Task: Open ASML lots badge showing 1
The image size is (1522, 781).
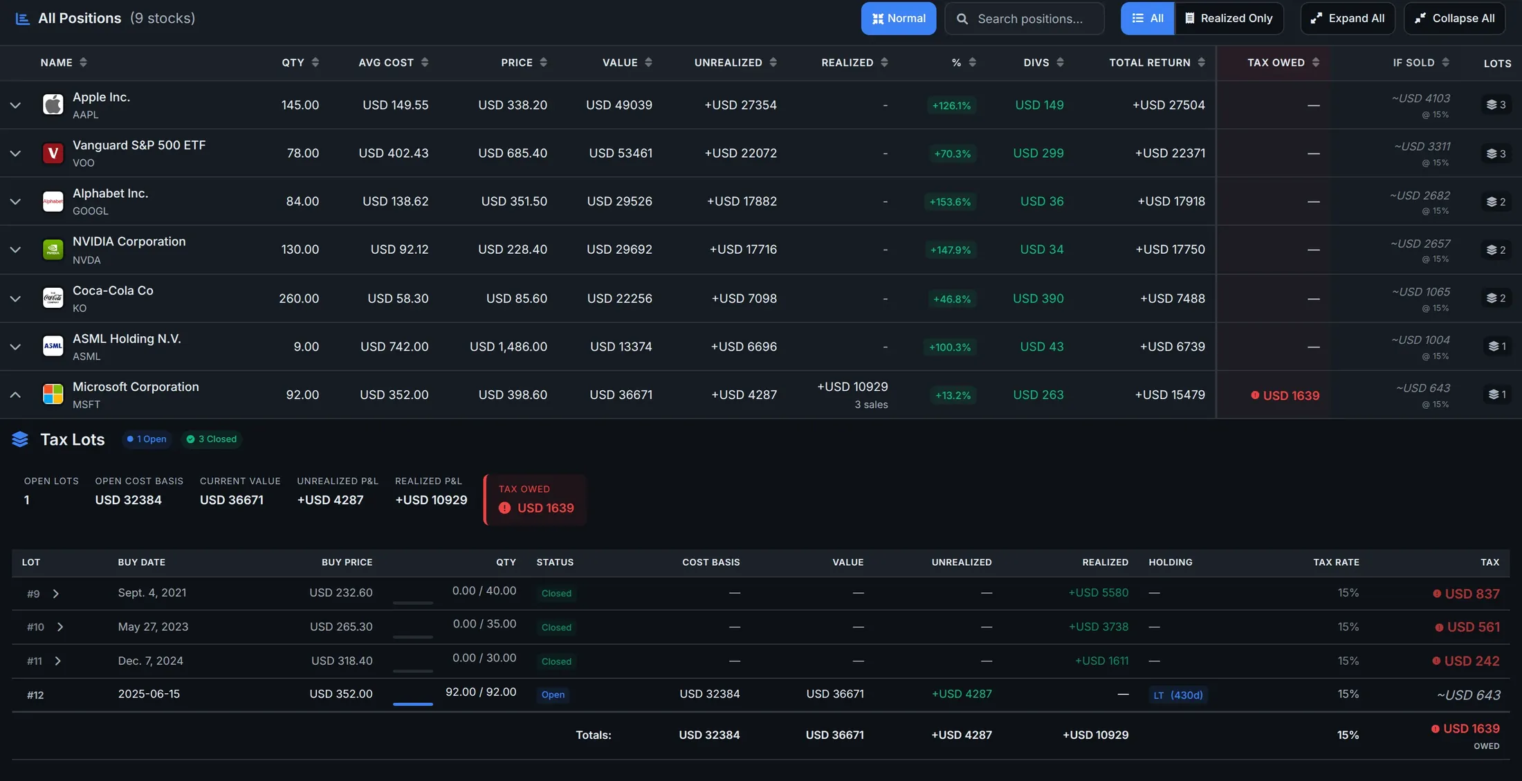Action: pos(1497,346)
